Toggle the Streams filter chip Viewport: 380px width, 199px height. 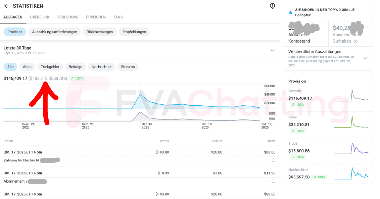point(128,67)
